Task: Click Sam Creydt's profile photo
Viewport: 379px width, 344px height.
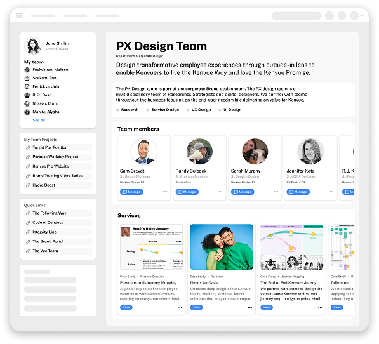Action: (x=144, y=152)
